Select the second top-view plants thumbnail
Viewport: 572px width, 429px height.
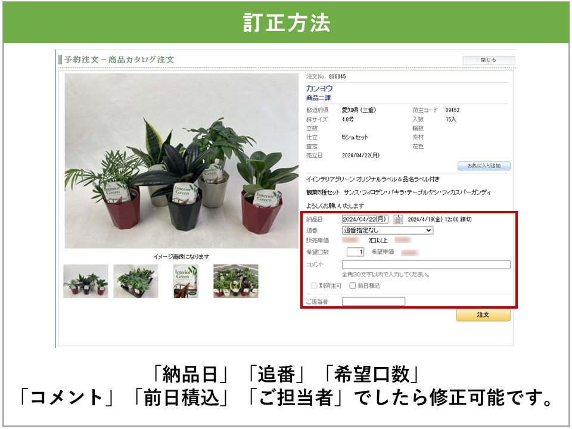pos(136,281)
